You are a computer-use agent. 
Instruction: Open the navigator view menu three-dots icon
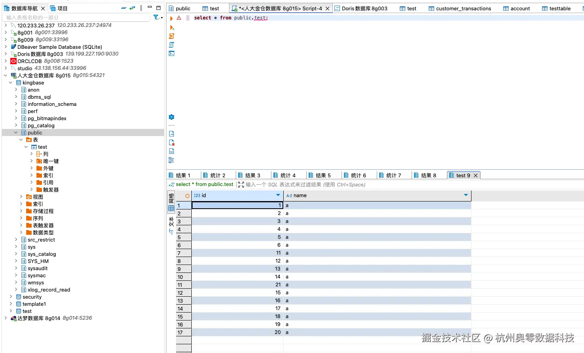(141, 8)
